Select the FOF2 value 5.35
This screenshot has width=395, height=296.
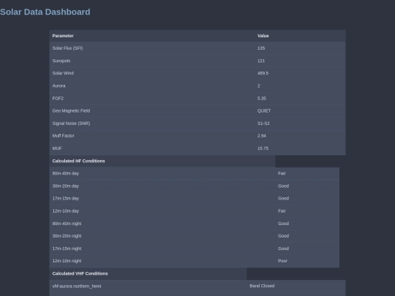coord(262,99)
